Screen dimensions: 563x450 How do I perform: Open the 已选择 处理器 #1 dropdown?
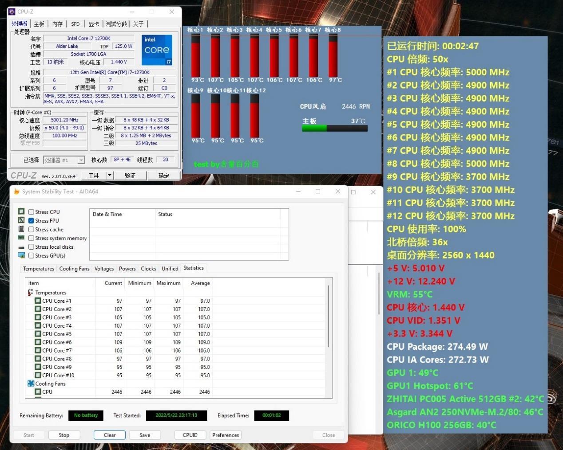click(x=81, y=160)
